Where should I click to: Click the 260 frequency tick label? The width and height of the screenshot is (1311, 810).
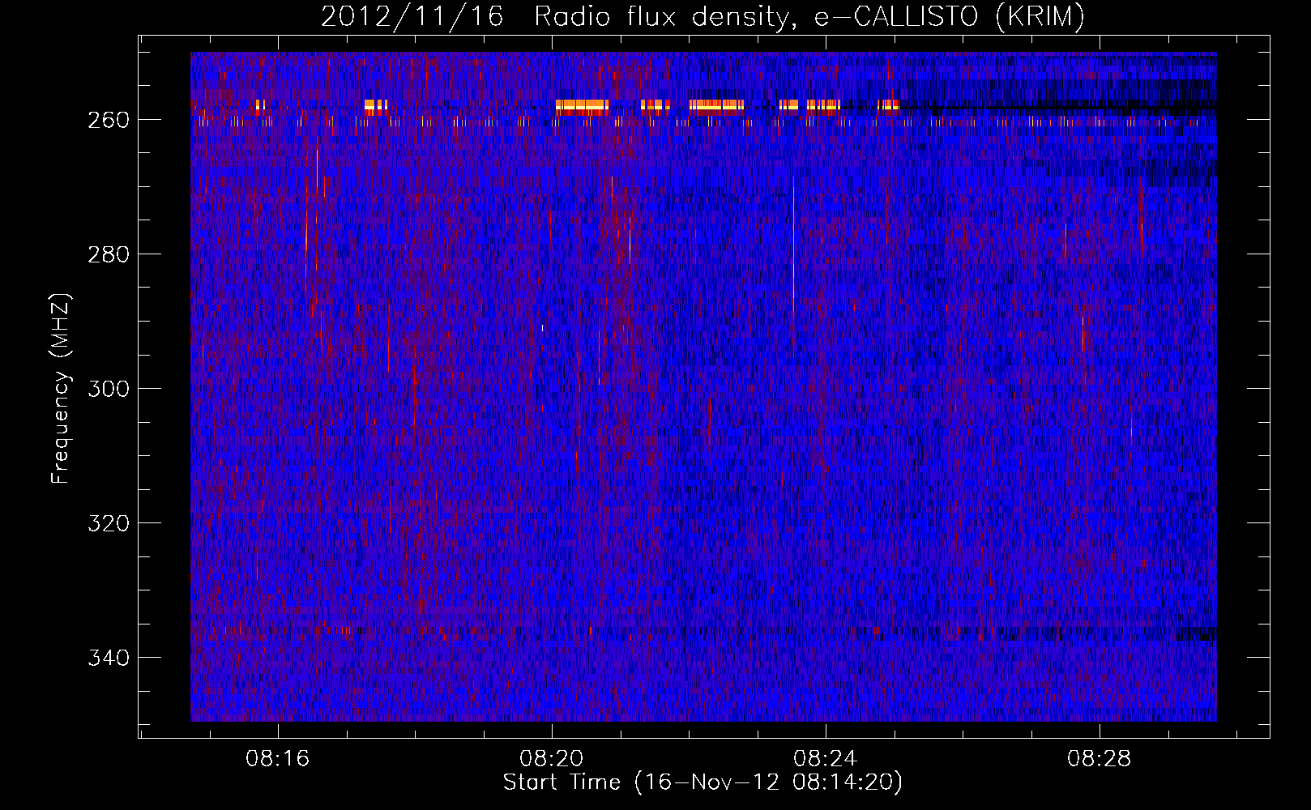coord(109,120)
